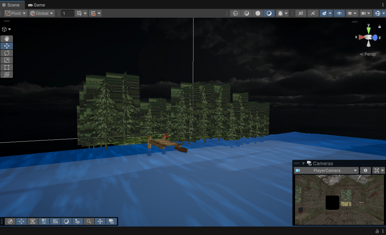Open the Pivot handle position dropdown
This screenshot has height=235, width=386.
pyautogui.click(x=16, y=13)
